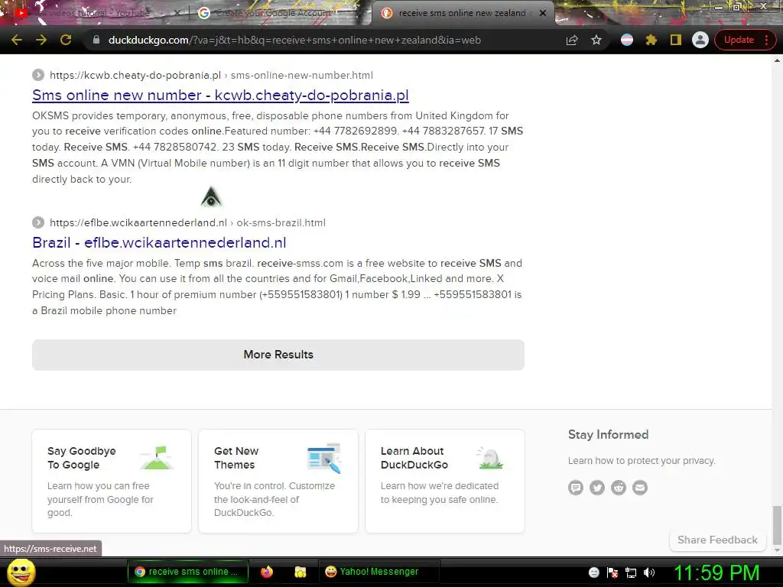The height and width of the screenshot is (587, 783).
Task: Go forward using the browser forward arrow
Action: (x=41, y=40)
